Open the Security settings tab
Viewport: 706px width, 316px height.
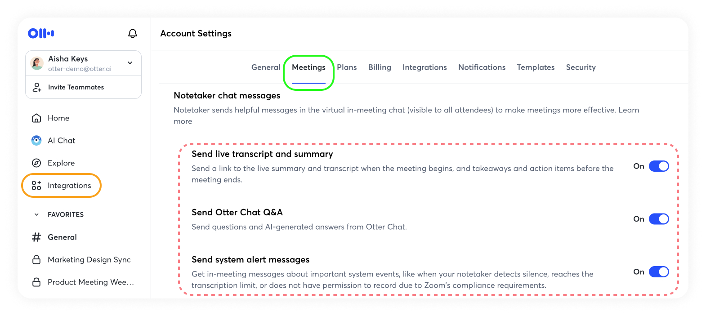point(581,67)
